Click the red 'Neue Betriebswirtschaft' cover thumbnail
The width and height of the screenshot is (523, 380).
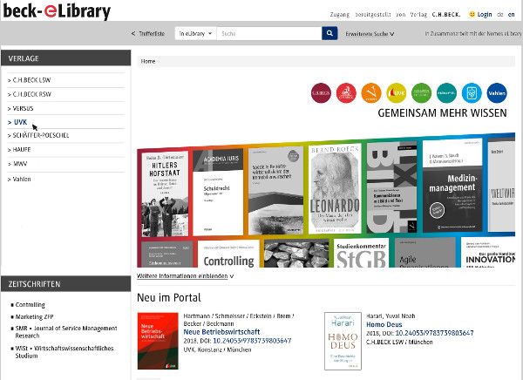coord(158,341)
